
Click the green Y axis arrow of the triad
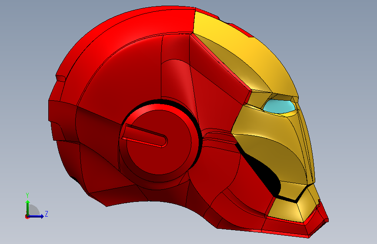28,208
